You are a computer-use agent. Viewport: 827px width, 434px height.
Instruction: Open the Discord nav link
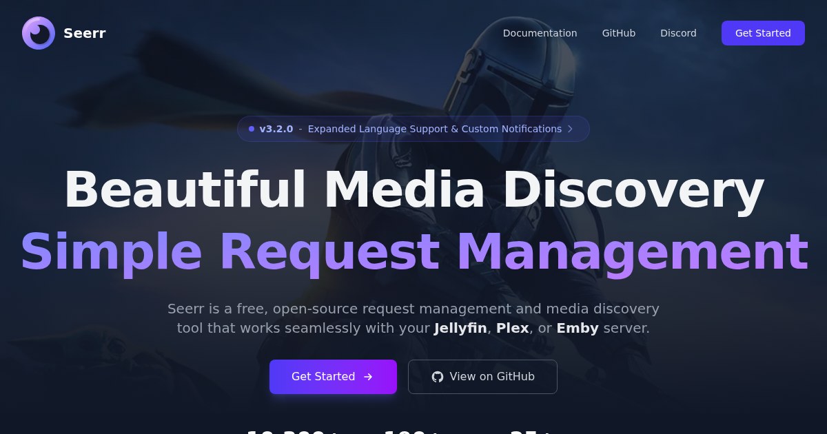[678, 33]
